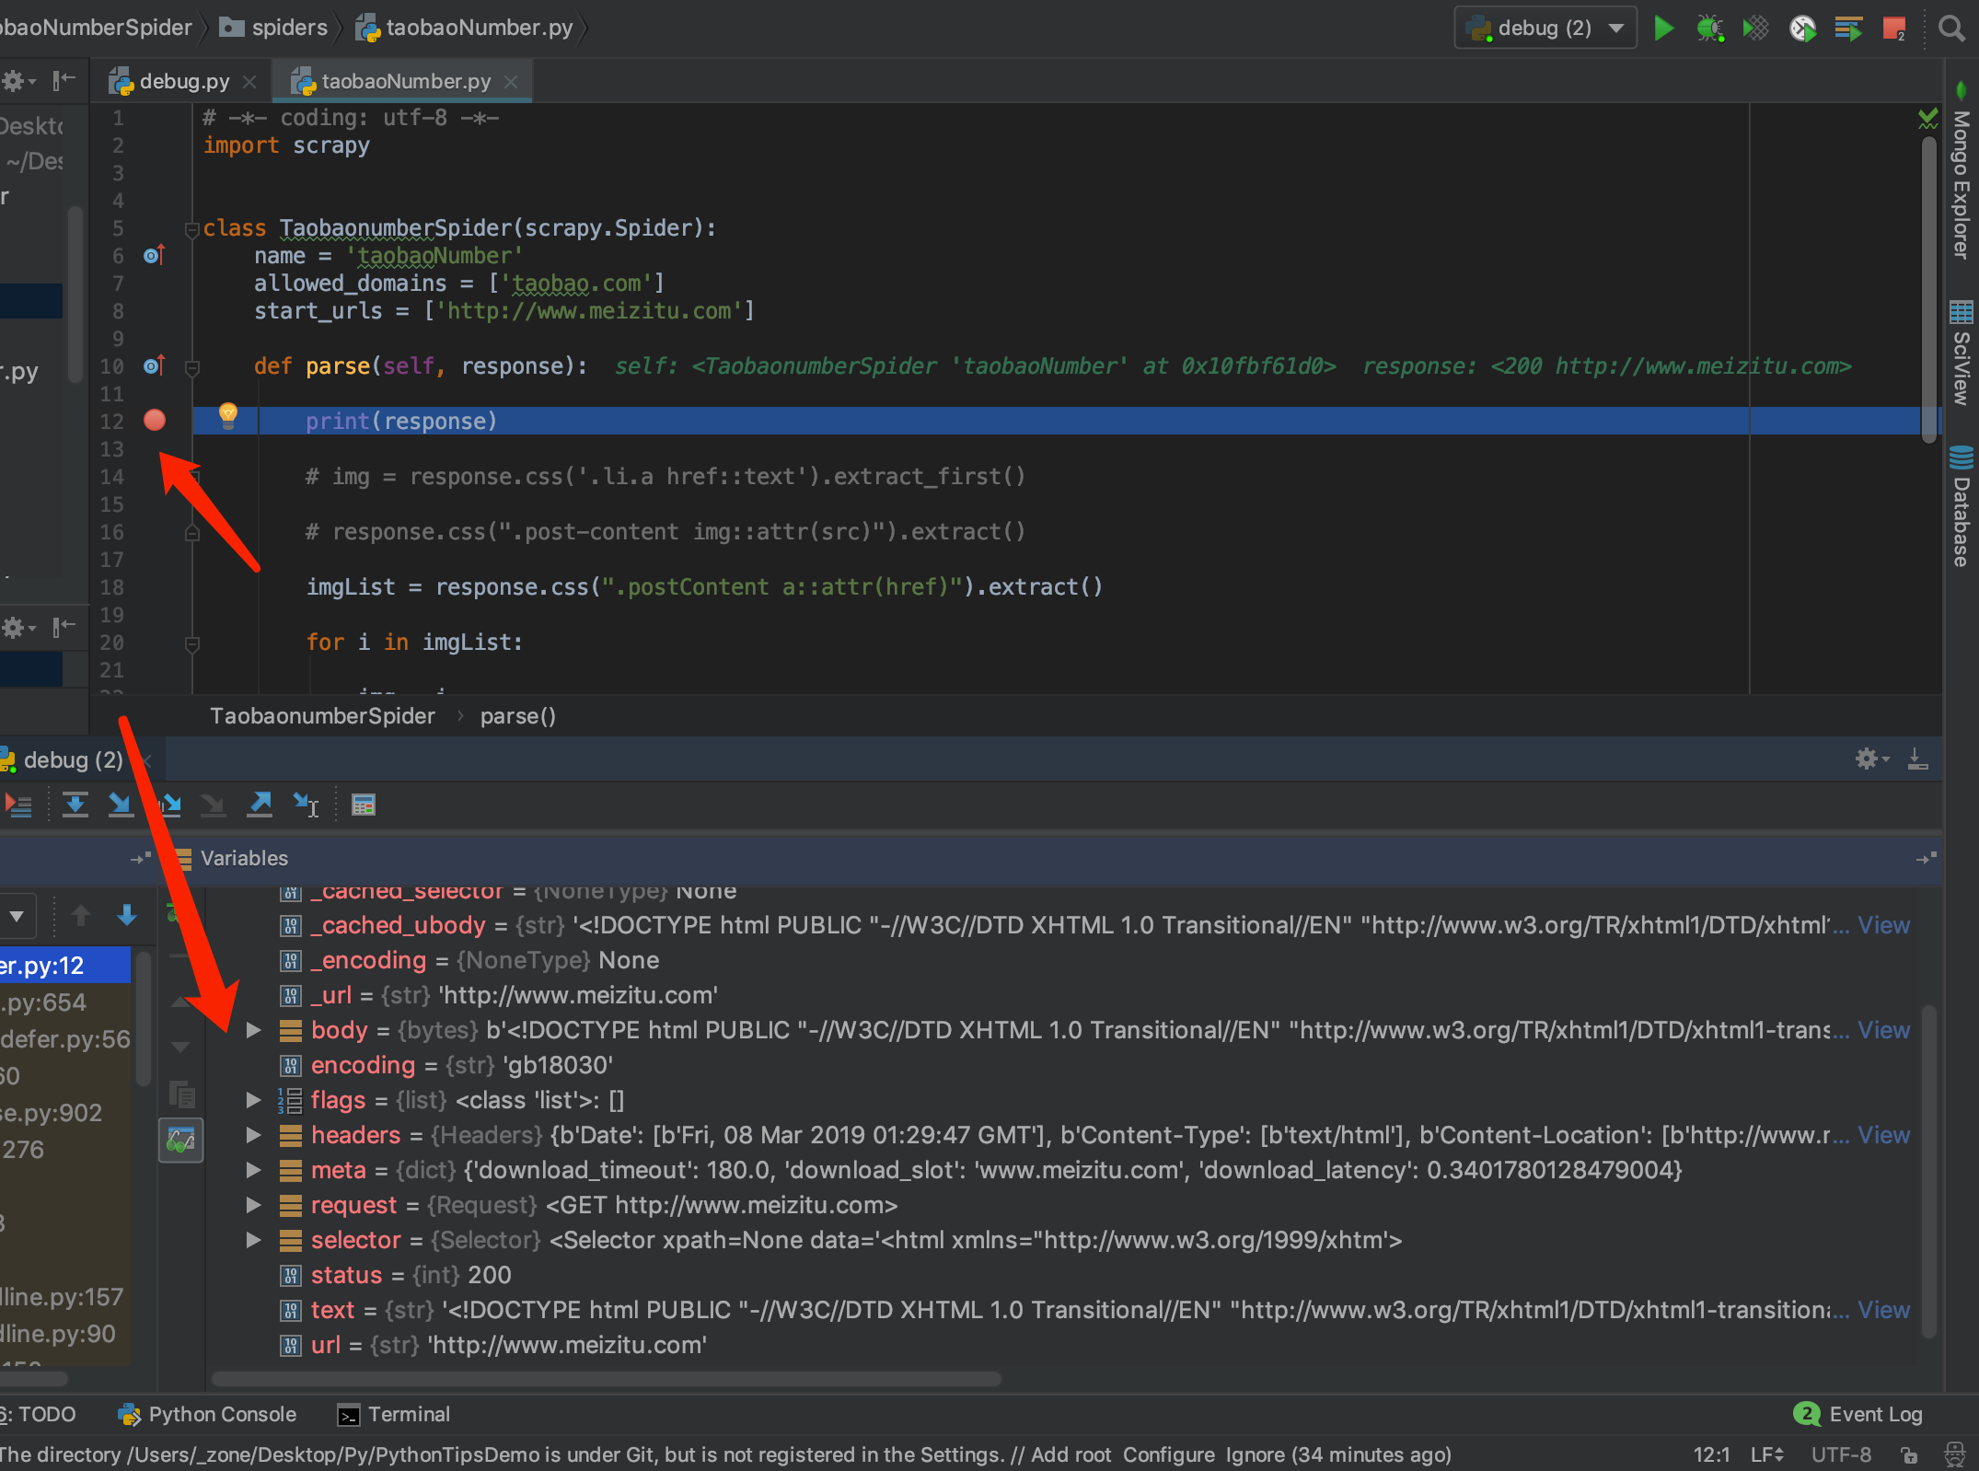1979x1471 pixels.
Task: Click View link for _cached_ubody
Action: coord(1883,925)
